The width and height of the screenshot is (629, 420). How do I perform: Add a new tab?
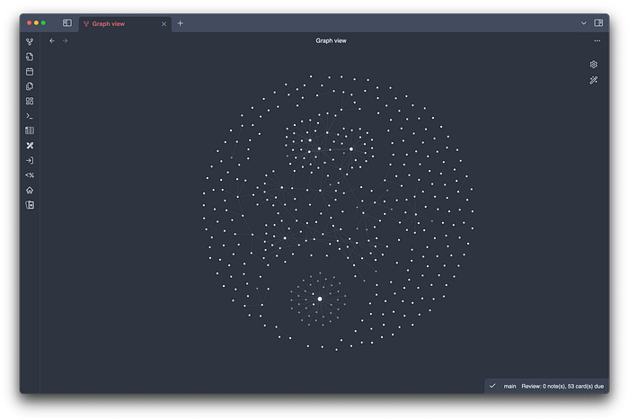[x=180, y=23]
